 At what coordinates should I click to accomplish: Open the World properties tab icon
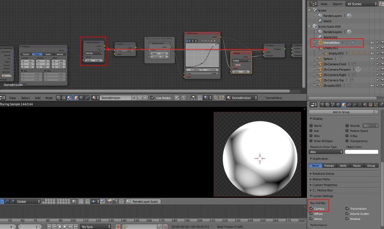[x=338, y=105]
